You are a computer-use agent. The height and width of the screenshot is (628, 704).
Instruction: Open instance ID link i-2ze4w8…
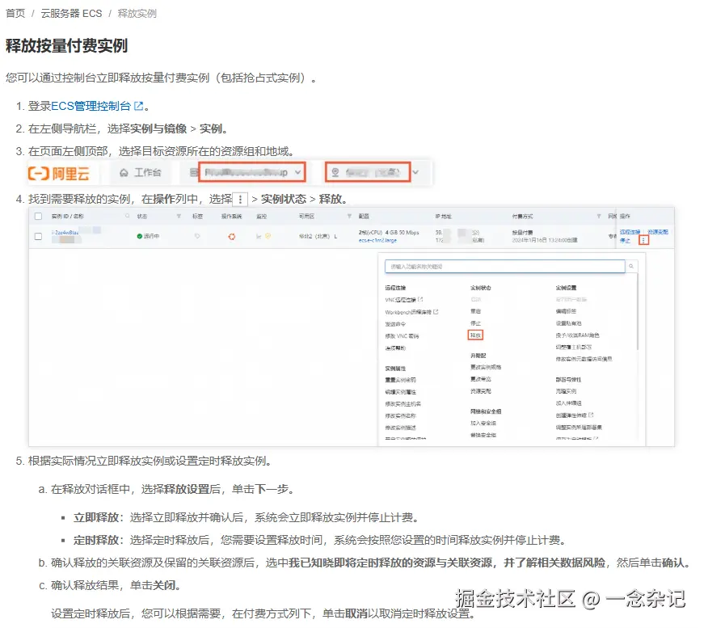pyautogui.click(x=65, y=233)
